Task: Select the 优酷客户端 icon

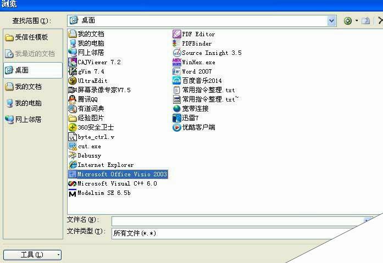Action: coord(176,127)
